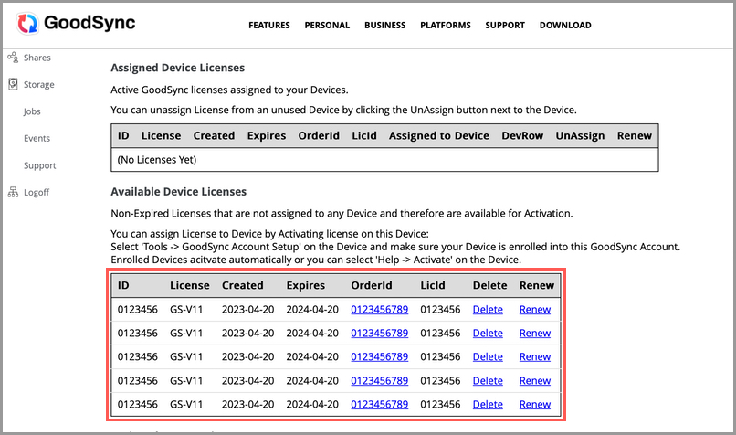736x435 pixels.
Task: Renew the first available device license
Action: coord(534,309)
